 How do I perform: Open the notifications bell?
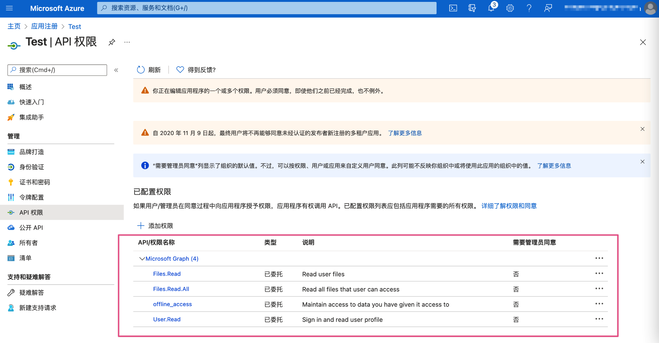coord(491,8)
